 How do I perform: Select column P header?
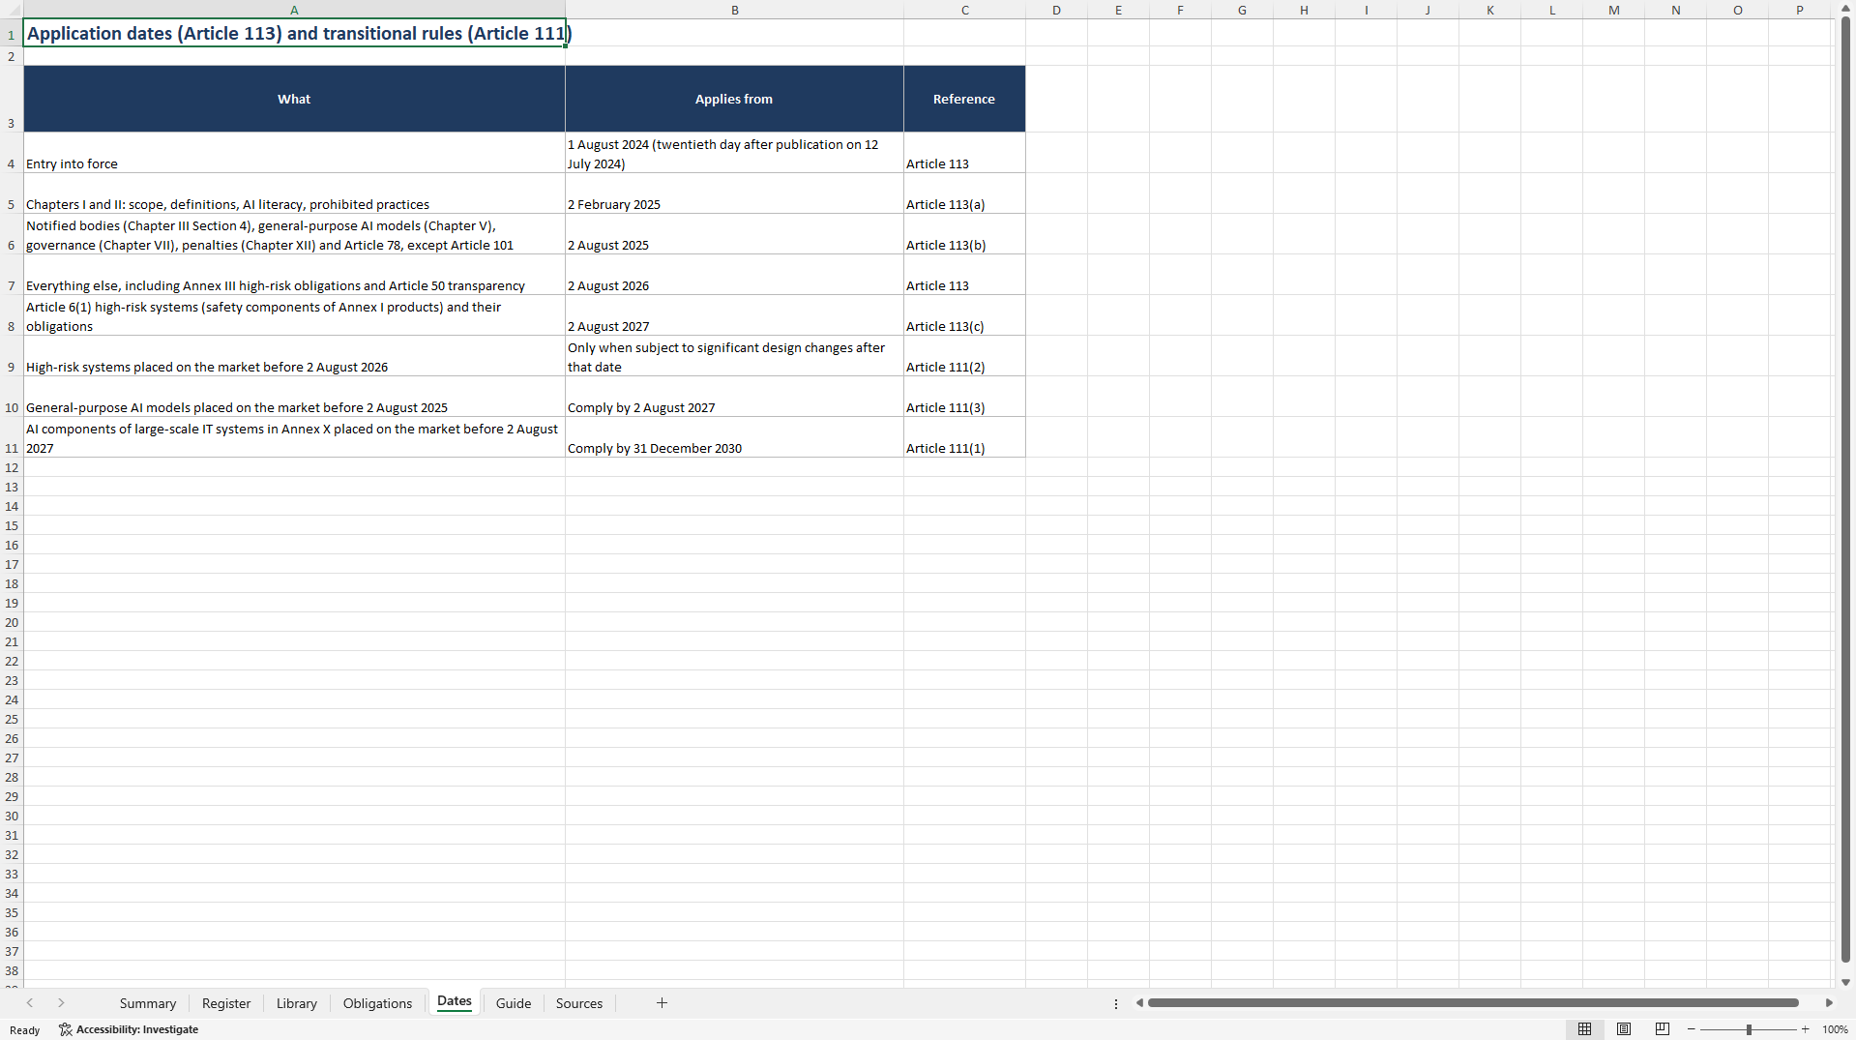[1799, 10]
